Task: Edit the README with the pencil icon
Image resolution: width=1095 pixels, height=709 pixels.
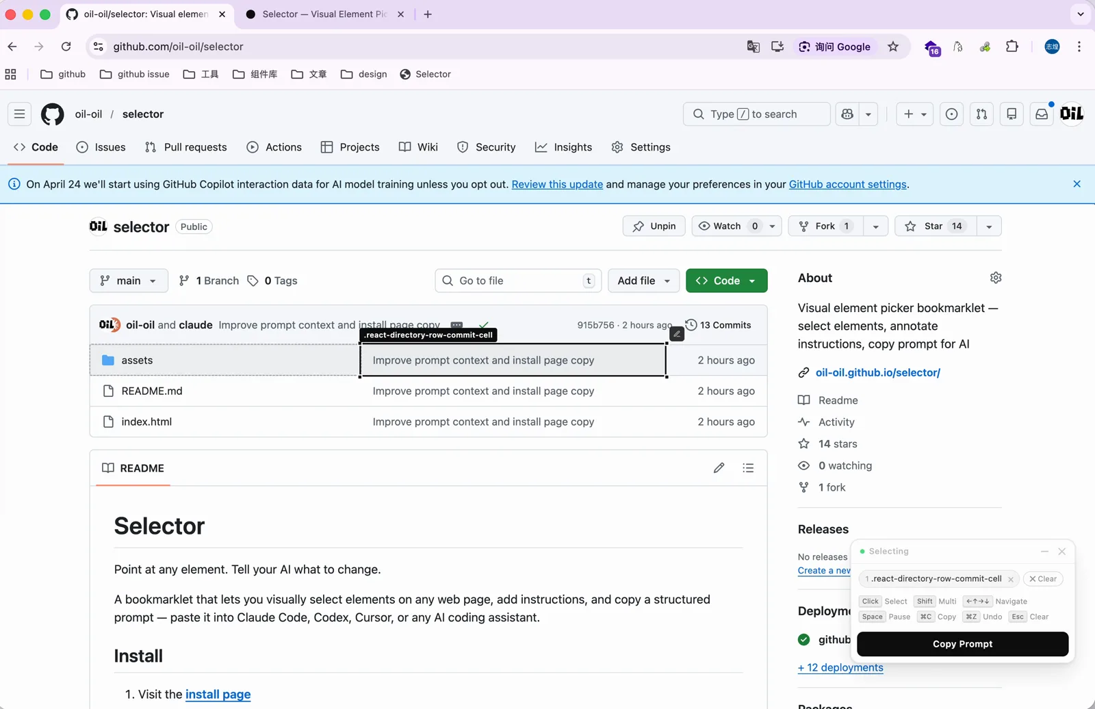Action: pyautogui.click(x=719, y=468)
